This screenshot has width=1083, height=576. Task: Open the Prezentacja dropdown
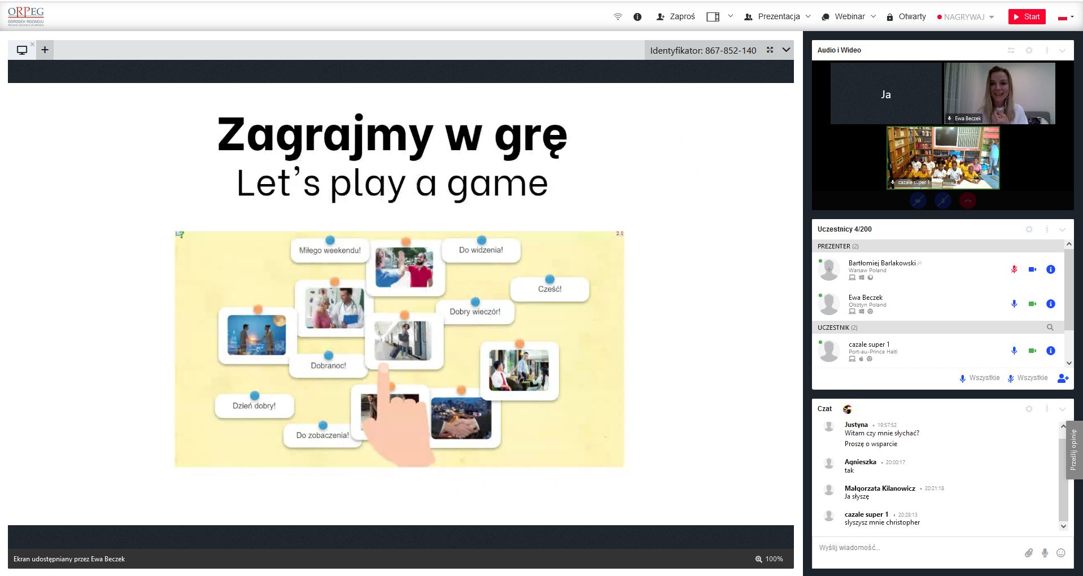(x=778, y=17)
